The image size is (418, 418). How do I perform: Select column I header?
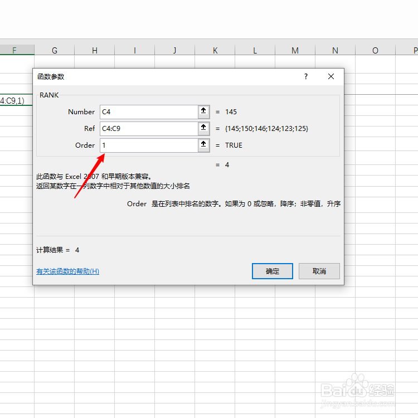[135, 50]
